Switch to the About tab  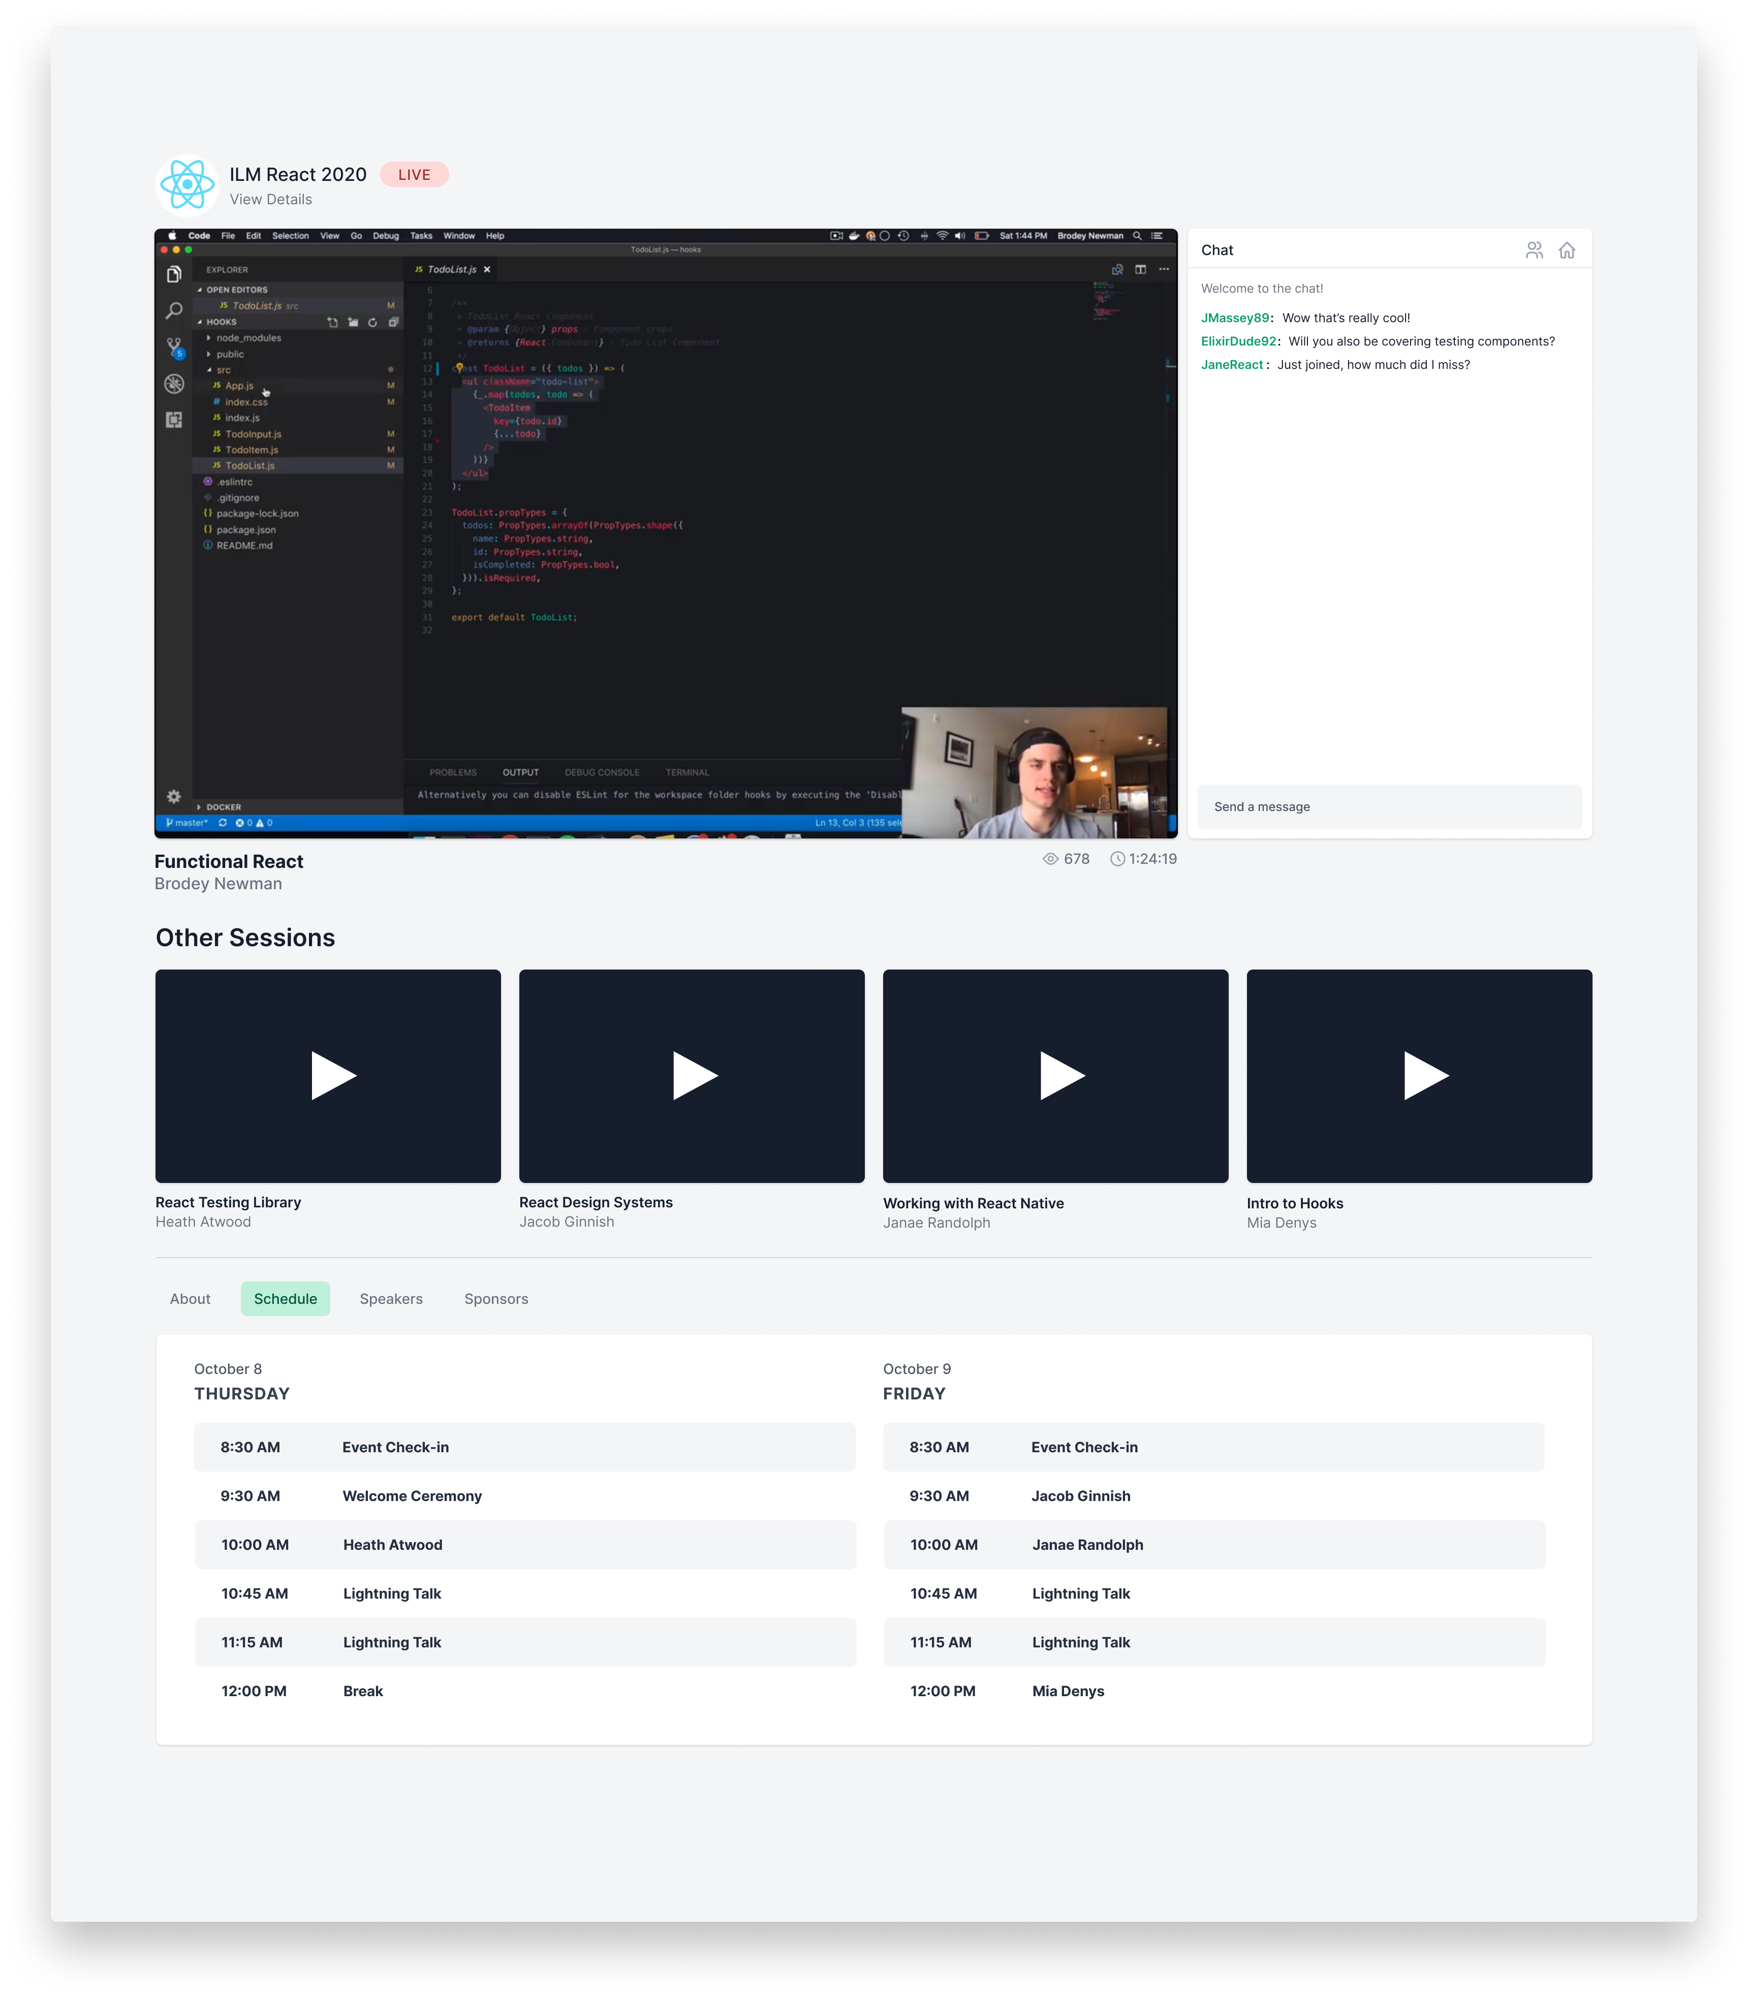pos(190,1298)
